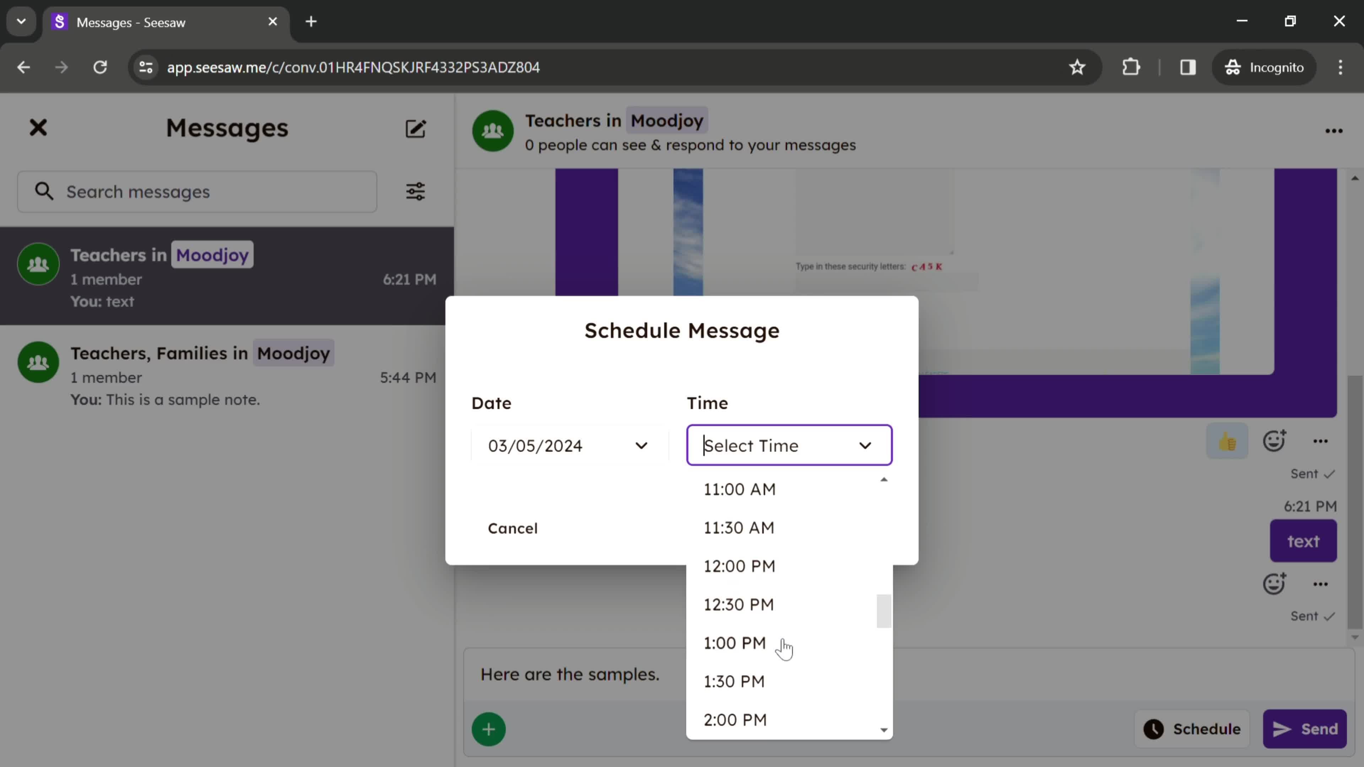The width and height of the screenshot is (1364, 767).
Task: Click the Send button in chat
Action: tap(1309, 729)
